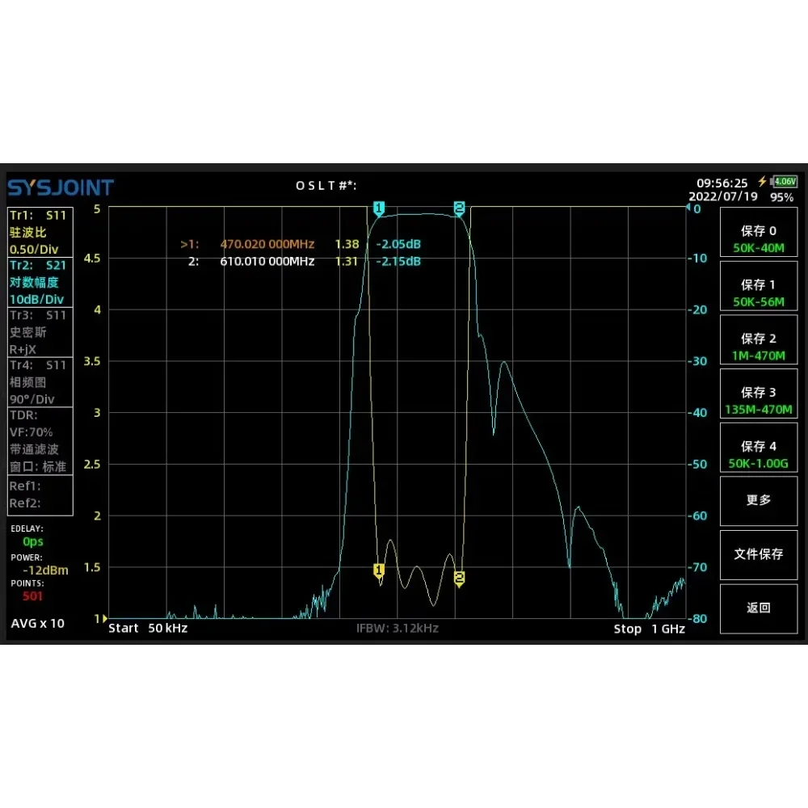
Task: Tap the OSLT calibration status text
Action: click(326, 186)
